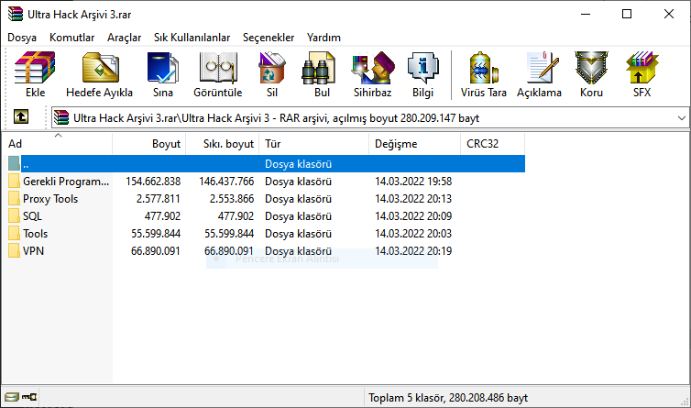Select the Tools folder icon
This screenshot has height=408, width=691.
pos(14,233)
